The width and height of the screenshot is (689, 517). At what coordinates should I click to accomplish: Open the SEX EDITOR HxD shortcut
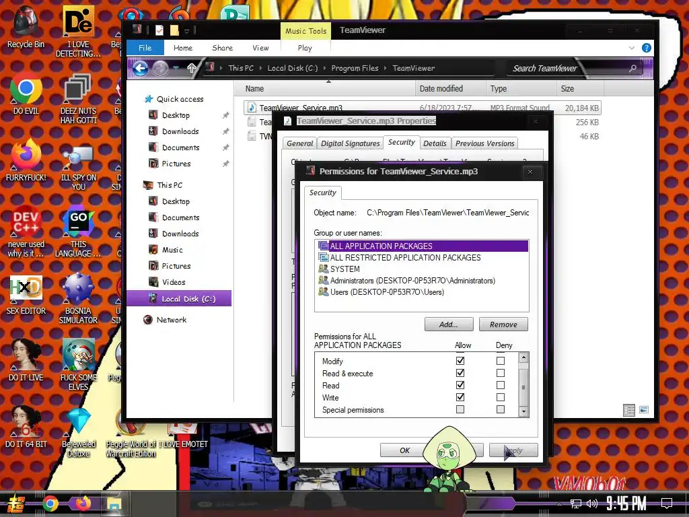(26, 295)
